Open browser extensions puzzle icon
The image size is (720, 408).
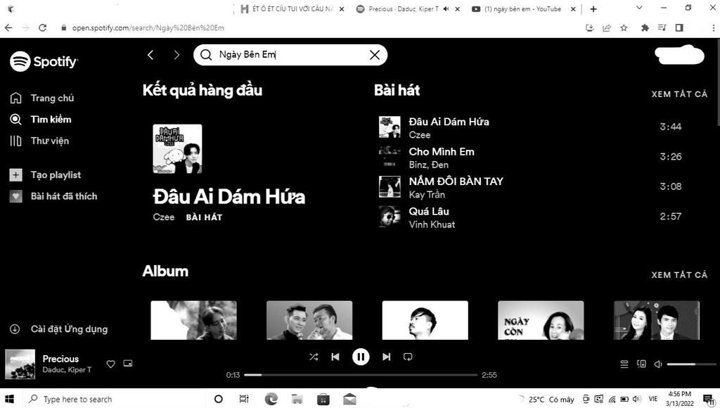pos(645,27)
